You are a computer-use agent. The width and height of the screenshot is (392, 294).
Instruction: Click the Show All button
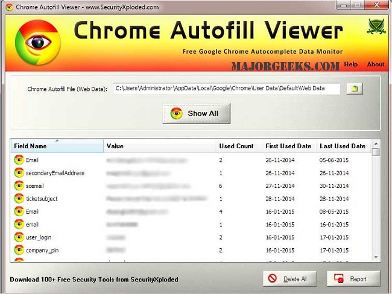196,113
